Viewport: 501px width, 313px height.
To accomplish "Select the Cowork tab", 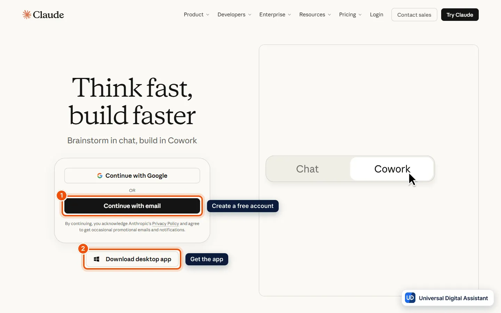I will pyautogui.click(x=392, y=169).
